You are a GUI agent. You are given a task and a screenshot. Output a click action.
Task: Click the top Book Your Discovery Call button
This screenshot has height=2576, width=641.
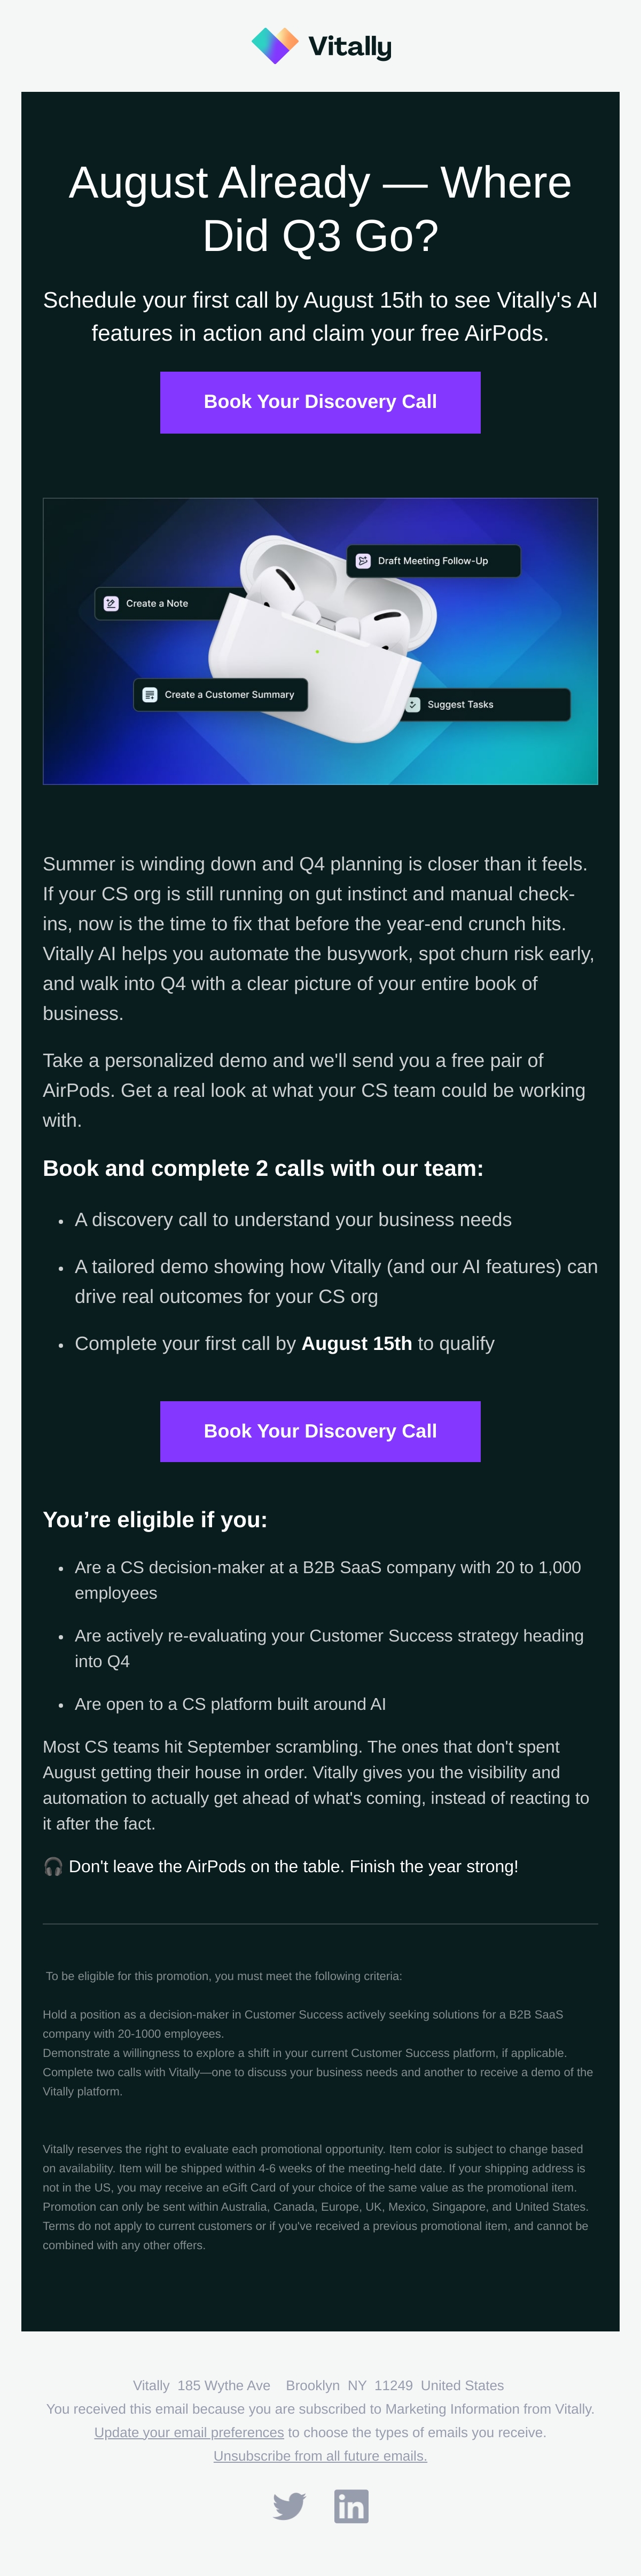(320, 402)
